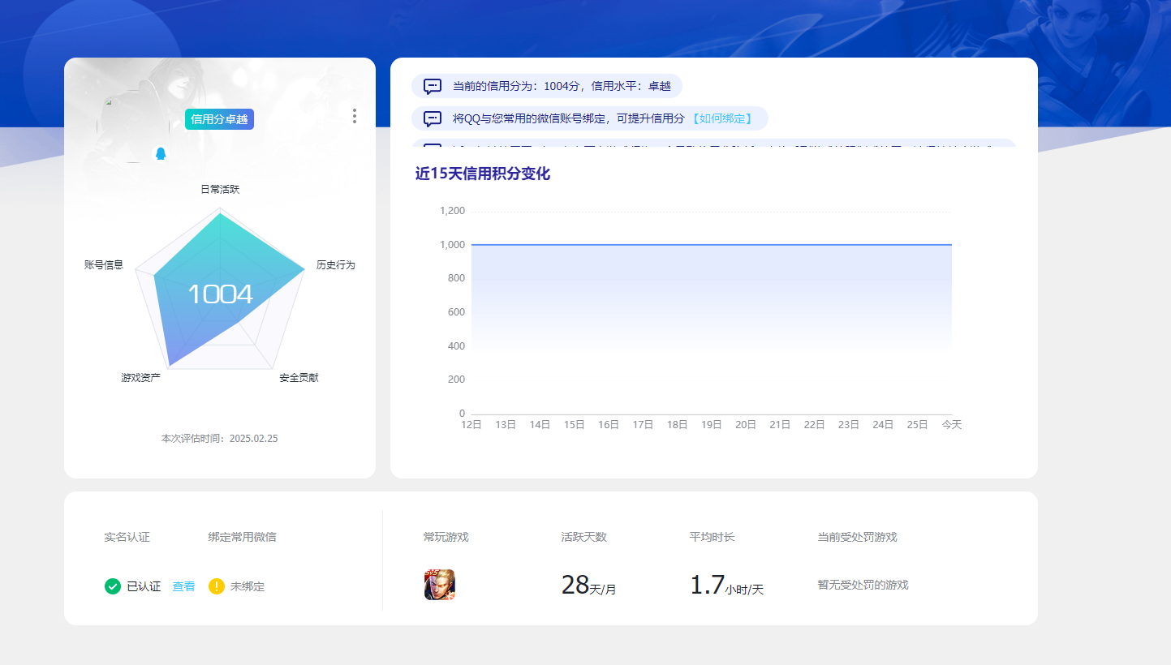Screen dimensions: 1171x665
Task: Click the 实名认证 label
Action: coord(127,537)
